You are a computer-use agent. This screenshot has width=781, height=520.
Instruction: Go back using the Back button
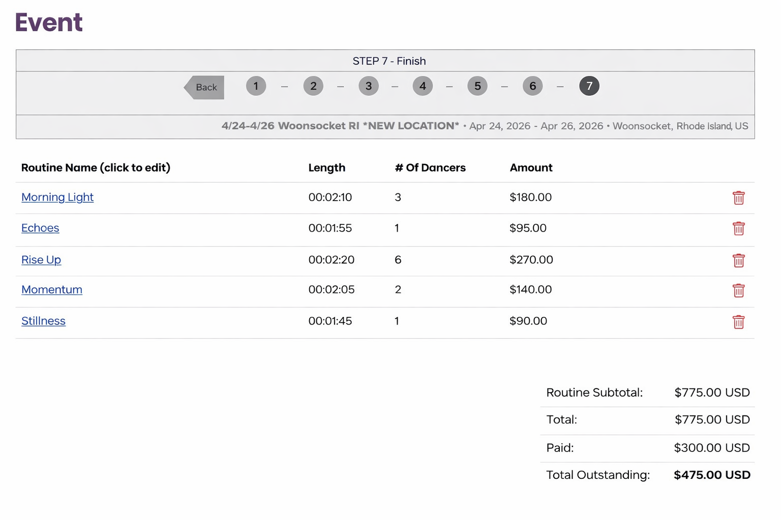204,87
